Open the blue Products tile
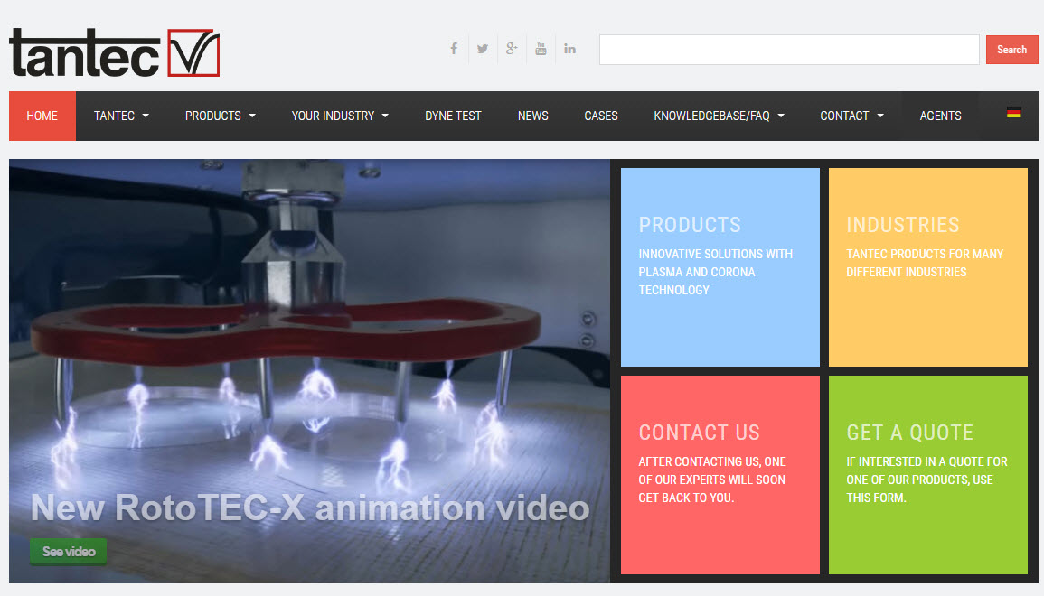1044x596 pixels. click(x=720, y=266)
